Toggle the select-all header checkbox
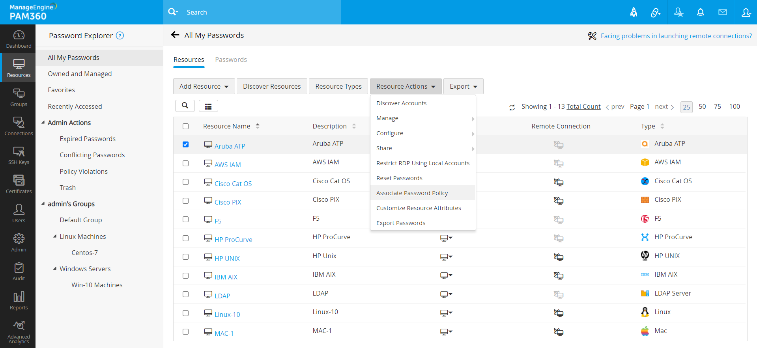The height and width of the screenshot is (348, 757). tap(185, 127)
